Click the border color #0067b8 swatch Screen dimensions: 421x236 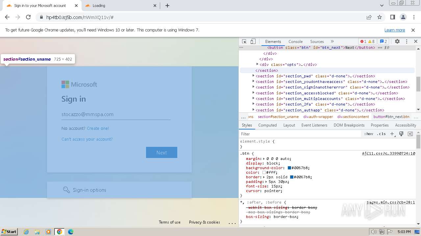292,177
